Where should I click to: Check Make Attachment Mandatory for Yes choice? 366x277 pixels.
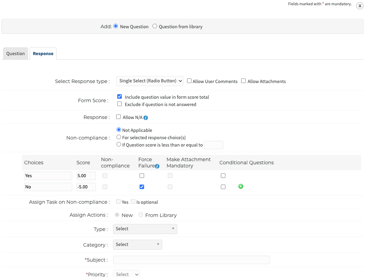pyautogui.click(x=170, y=176)
